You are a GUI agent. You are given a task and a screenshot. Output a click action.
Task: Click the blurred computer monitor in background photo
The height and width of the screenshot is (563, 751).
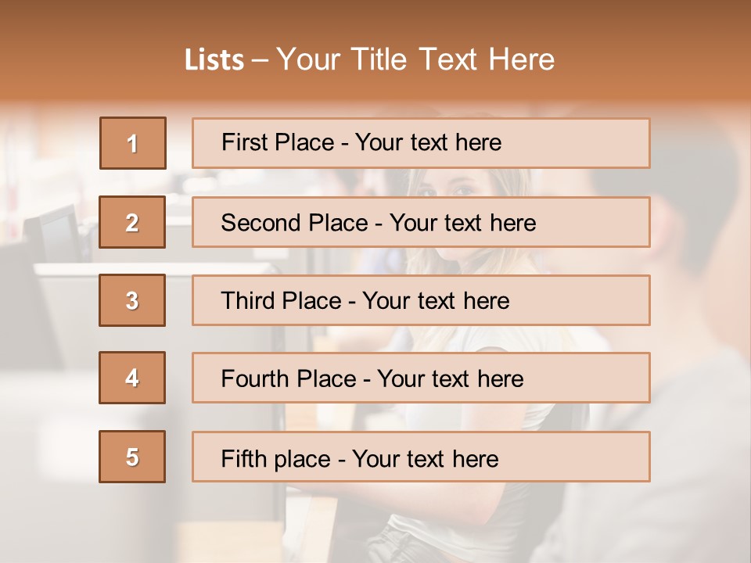coord(52,232)
